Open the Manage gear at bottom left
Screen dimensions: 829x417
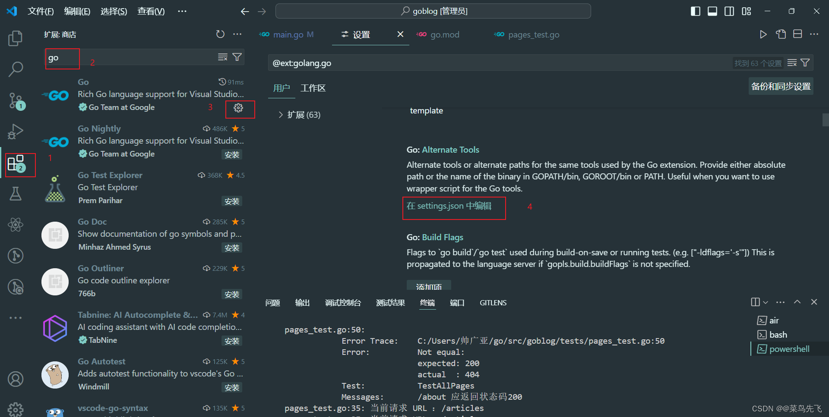(x=16, y=409)
